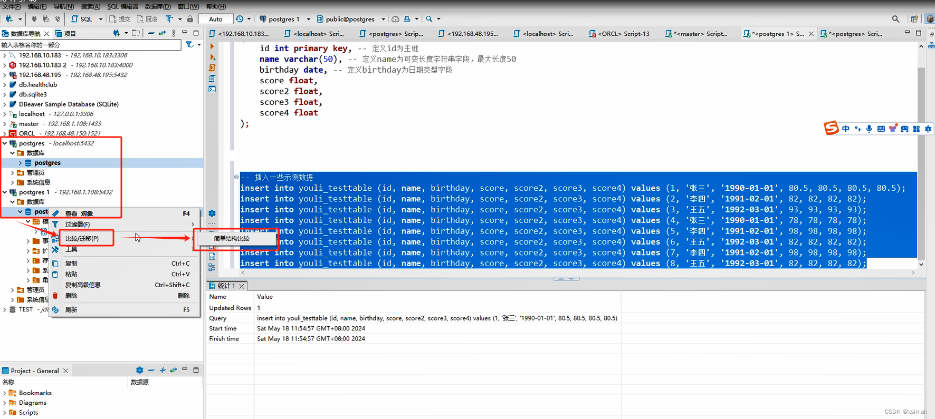Open the 窗口(W) menu

(x=188, y=6)
